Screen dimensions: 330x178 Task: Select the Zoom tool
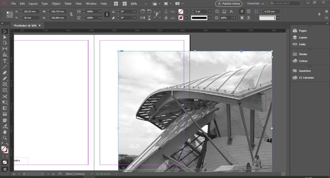[5, 138]
